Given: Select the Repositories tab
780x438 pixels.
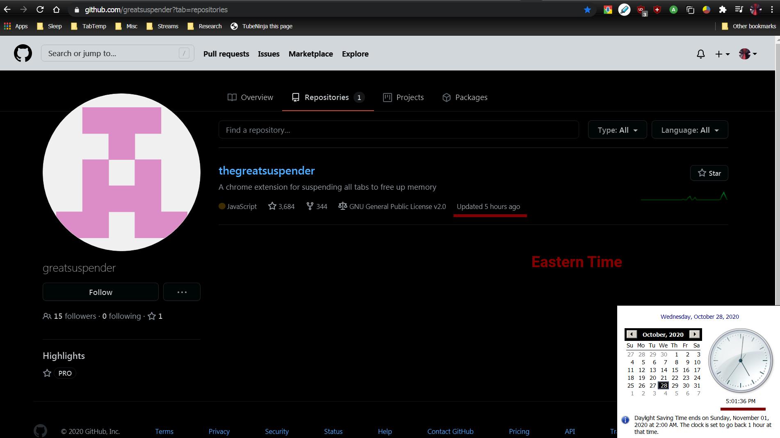Looking at the screenshot, I should pyautogui.click(x=328, y=97).
